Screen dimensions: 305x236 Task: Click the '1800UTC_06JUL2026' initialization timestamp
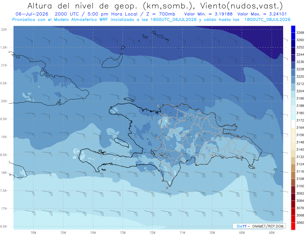click(x=173, y=20)
